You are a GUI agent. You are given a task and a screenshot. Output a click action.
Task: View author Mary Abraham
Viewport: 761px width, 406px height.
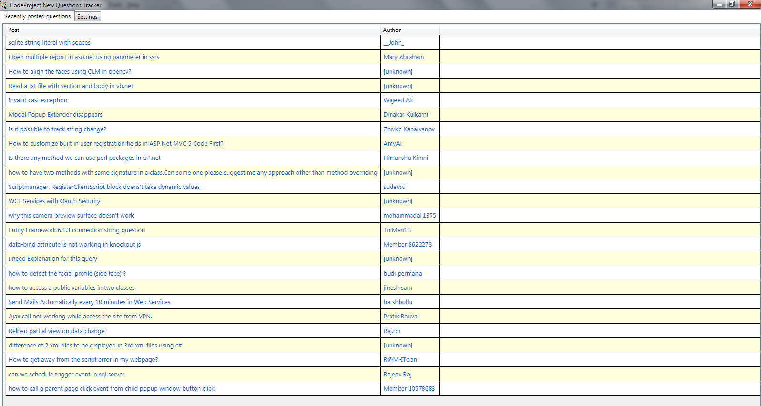click(404, 57)
